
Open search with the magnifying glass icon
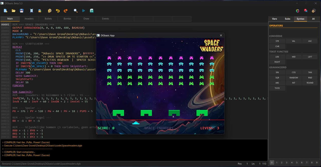click(75, 11)
